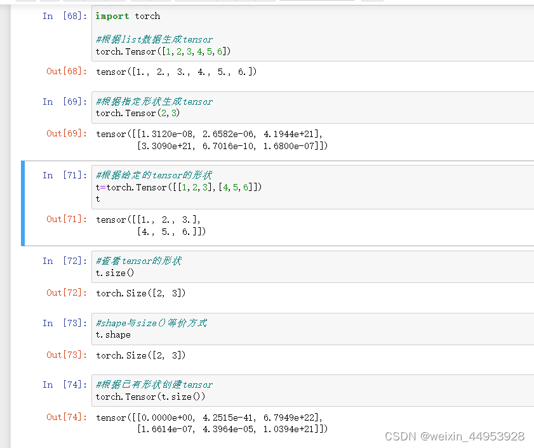
Task: Click the comment '#查看tensor的形状'
Action: (x=138, y=261)
